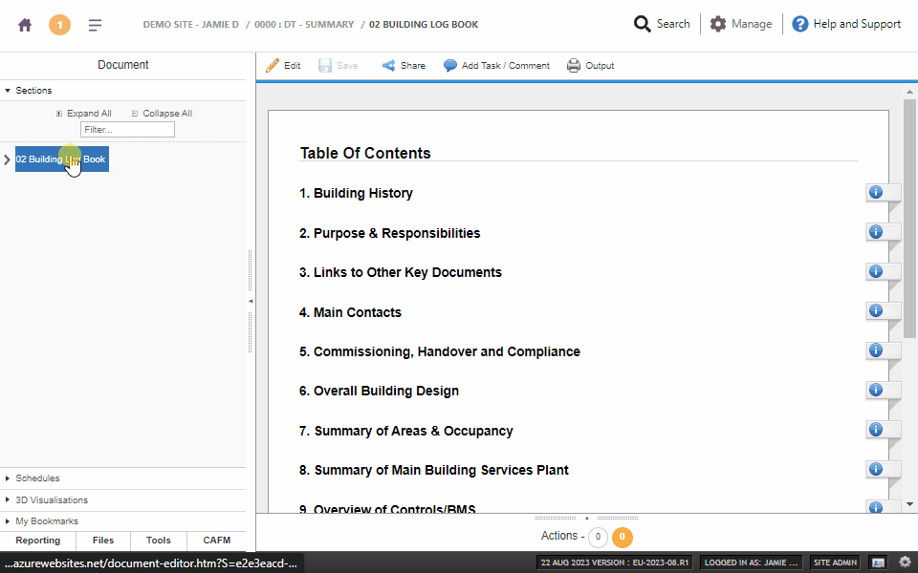
Task: Switch to the Tools tab
Action: pyautogui.click(x=159, y=541)
